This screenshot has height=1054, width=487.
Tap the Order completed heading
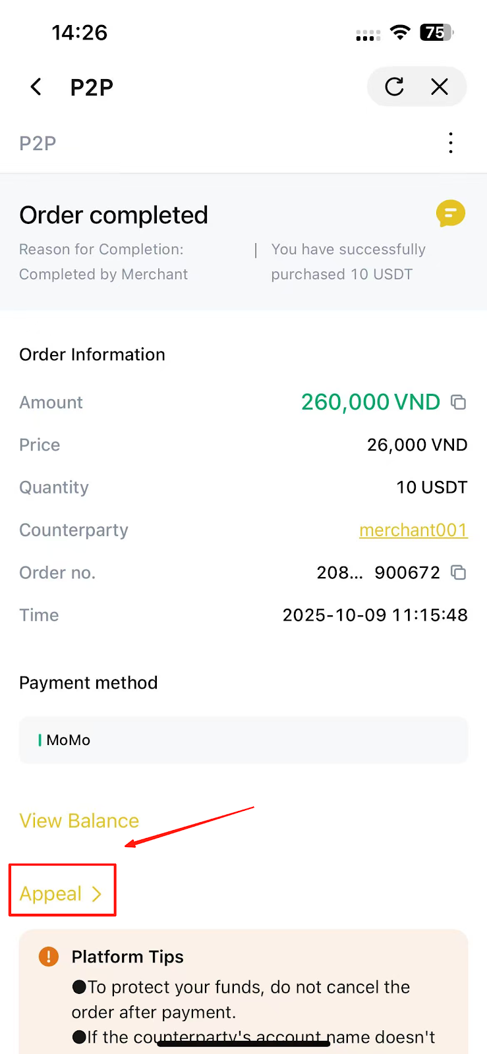(113, 215)
